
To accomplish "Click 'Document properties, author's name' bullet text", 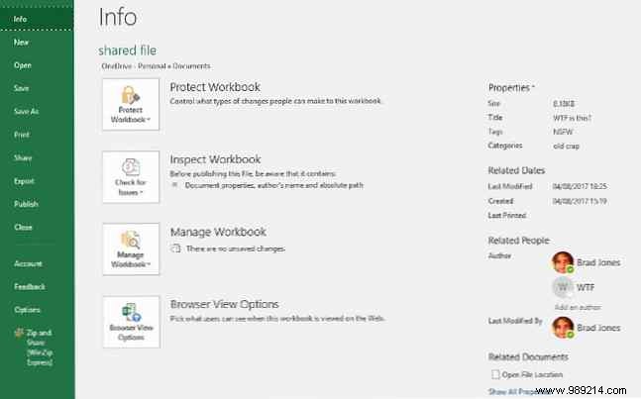I will (x=273, y=185).
